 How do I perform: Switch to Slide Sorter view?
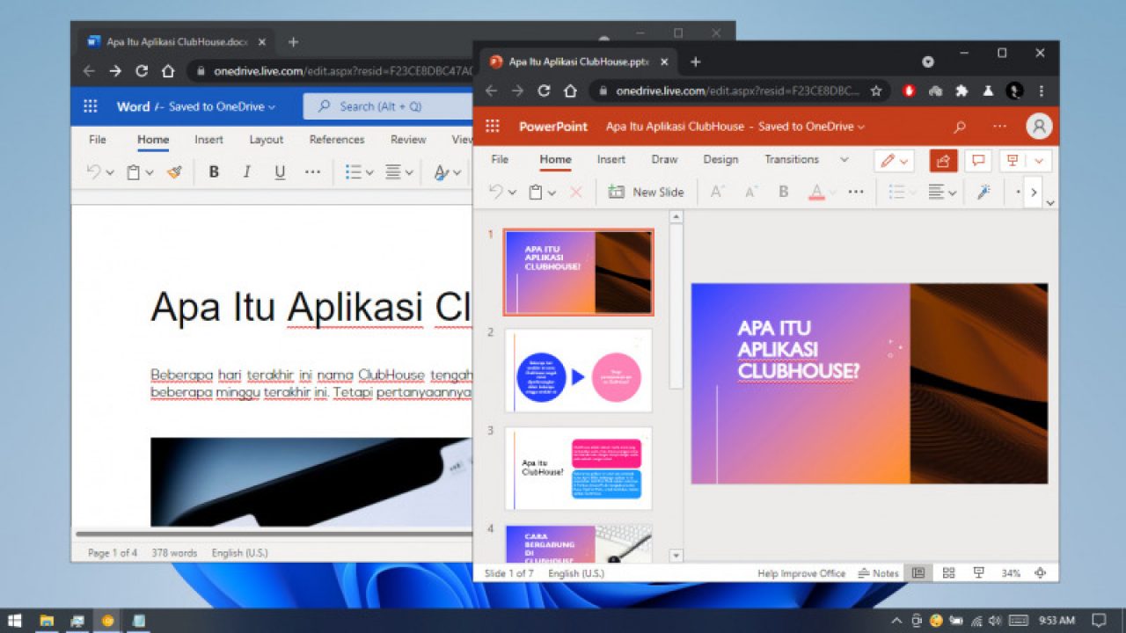[948, 573]
